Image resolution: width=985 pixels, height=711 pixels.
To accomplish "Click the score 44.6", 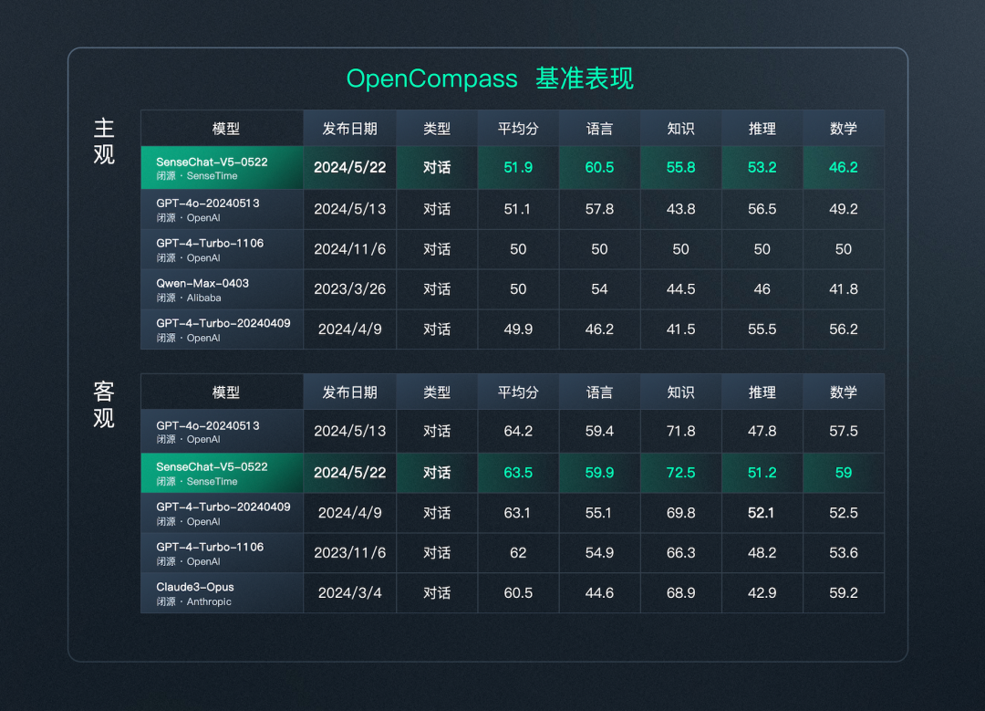I will (x=599, y=593).
